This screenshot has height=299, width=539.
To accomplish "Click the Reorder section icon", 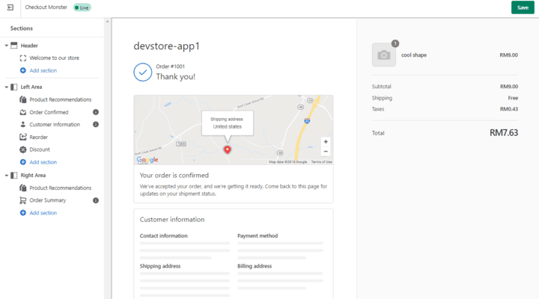I will tap(23, 137).
